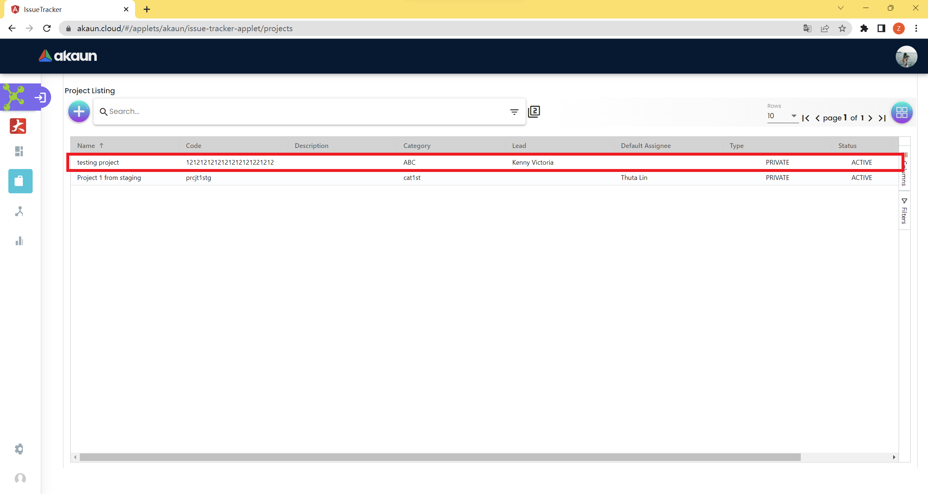The width and height of the screenshot is (928, 494).
Task: Click the multi-select copy icon beside search
Action: [x=534, y=111]
